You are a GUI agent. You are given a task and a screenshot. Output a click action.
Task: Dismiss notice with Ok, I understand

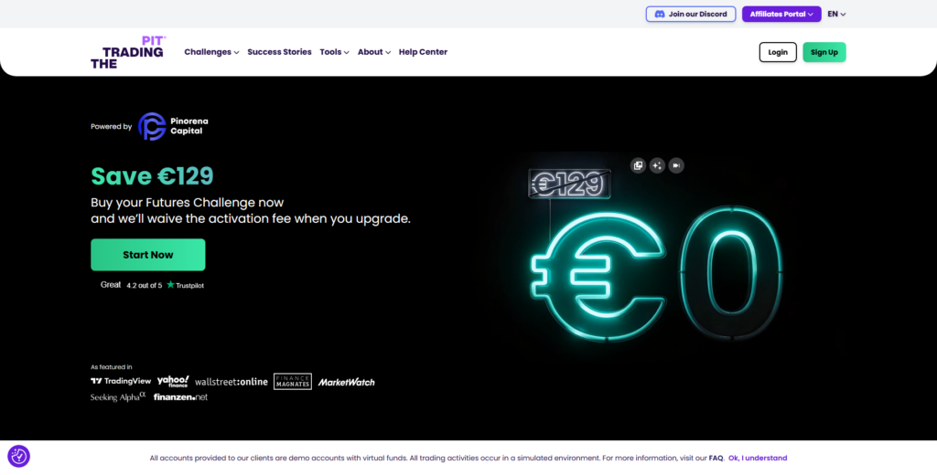coord(758,458)
